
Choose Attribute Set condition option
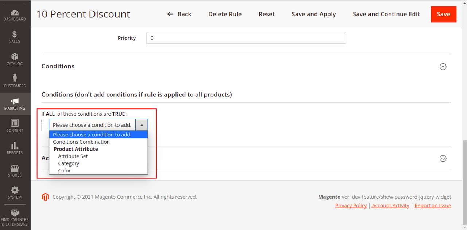coord(99,156)
